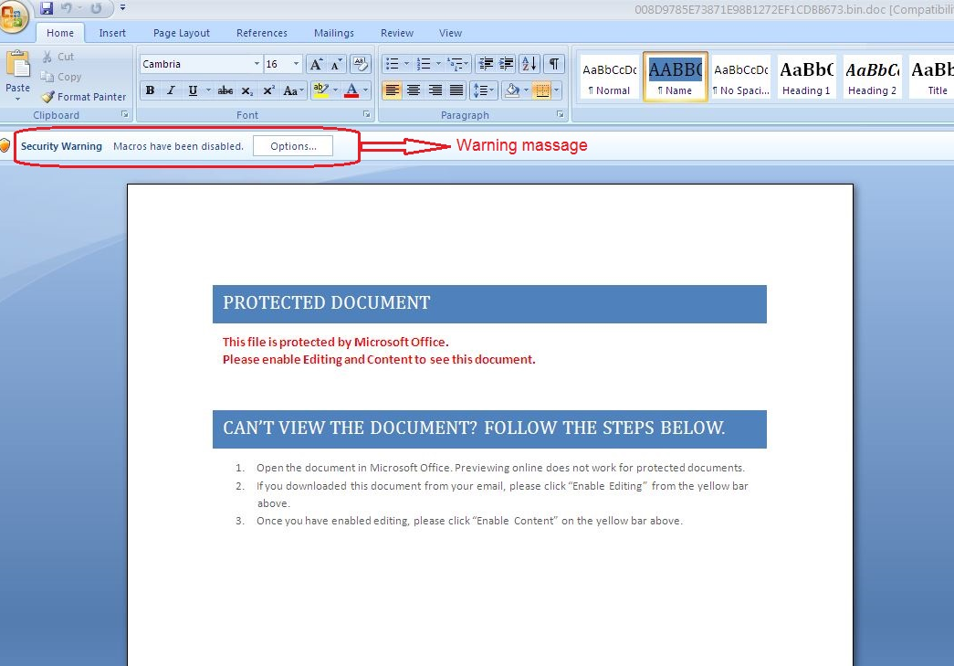Click the Grow Font icon
Image resolution: width=954 pixels, height=666 pixels.
pos(316,64)
